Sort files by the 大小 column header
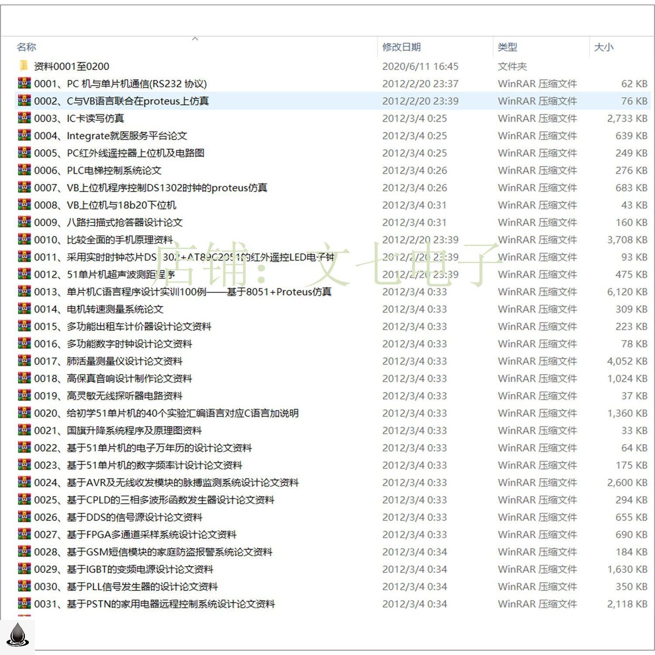Viewport: 655px width, 655px height. [604, 47]
